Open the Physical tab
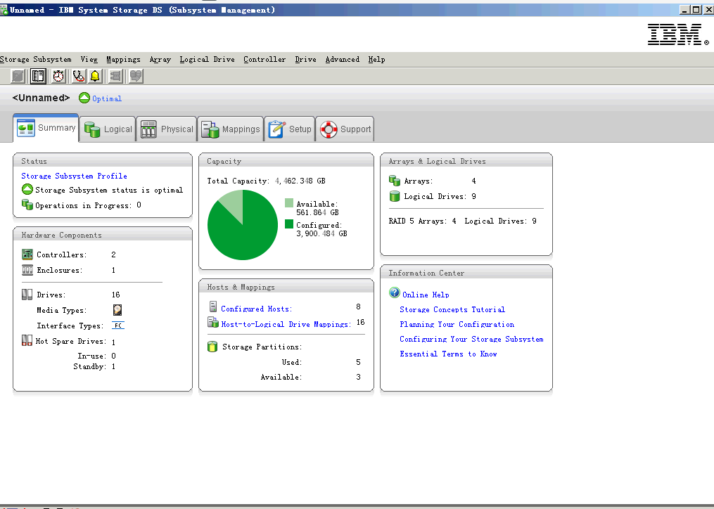Screen dimensions: 714x509 tap(167, 129)
